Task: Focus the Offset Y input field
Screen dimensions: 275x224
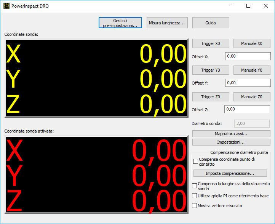Action: pos(248,83)
